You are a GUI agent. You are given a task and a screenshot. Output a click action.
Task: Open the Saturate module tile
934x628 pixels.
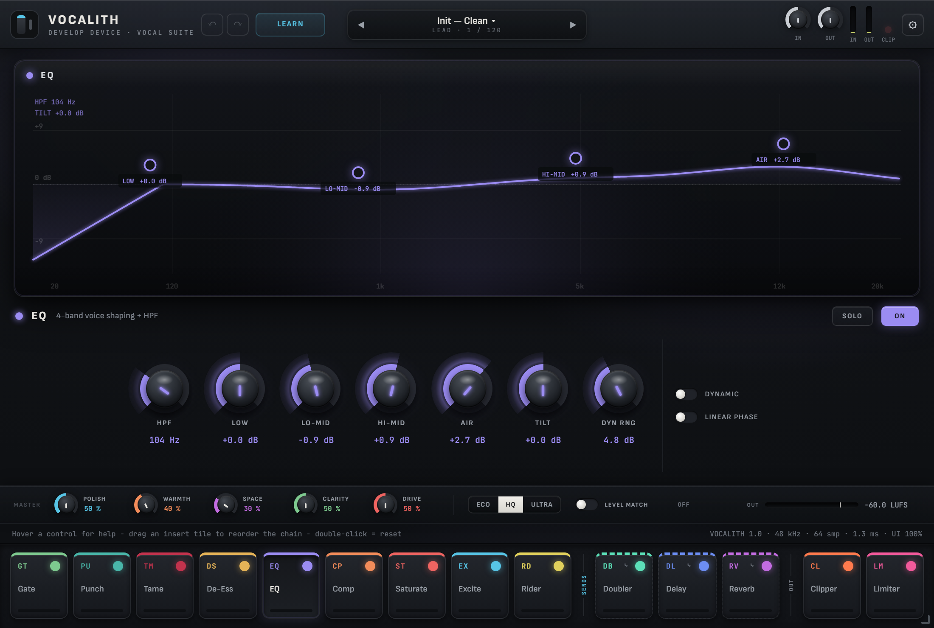click(417, 586)
